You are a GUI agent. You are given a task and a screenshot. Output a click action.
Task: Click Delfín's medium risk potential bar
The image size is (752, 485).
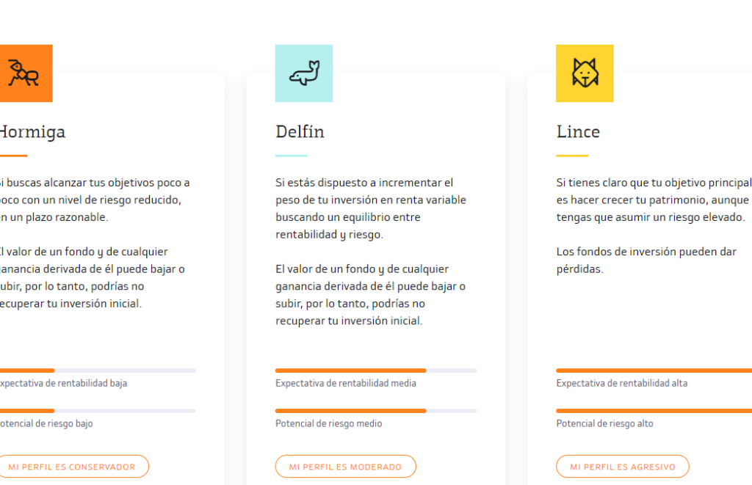pyautogui.click(x=375, y=411)
